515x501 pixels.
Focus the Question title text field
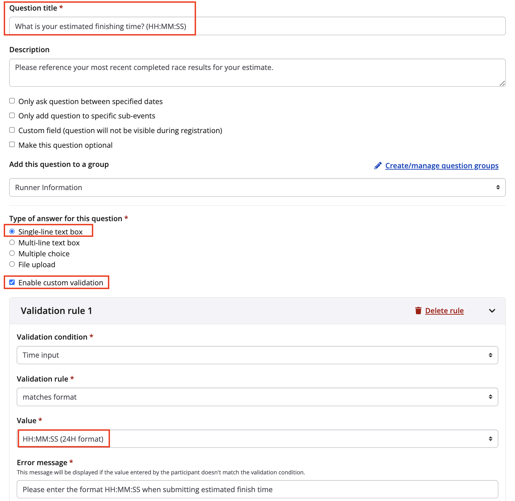pyautogui.click(x=257, y=26)
